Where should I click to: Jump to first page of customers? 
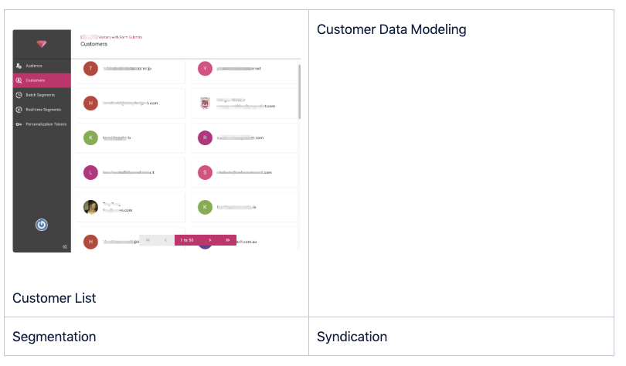tap(148, 240)
